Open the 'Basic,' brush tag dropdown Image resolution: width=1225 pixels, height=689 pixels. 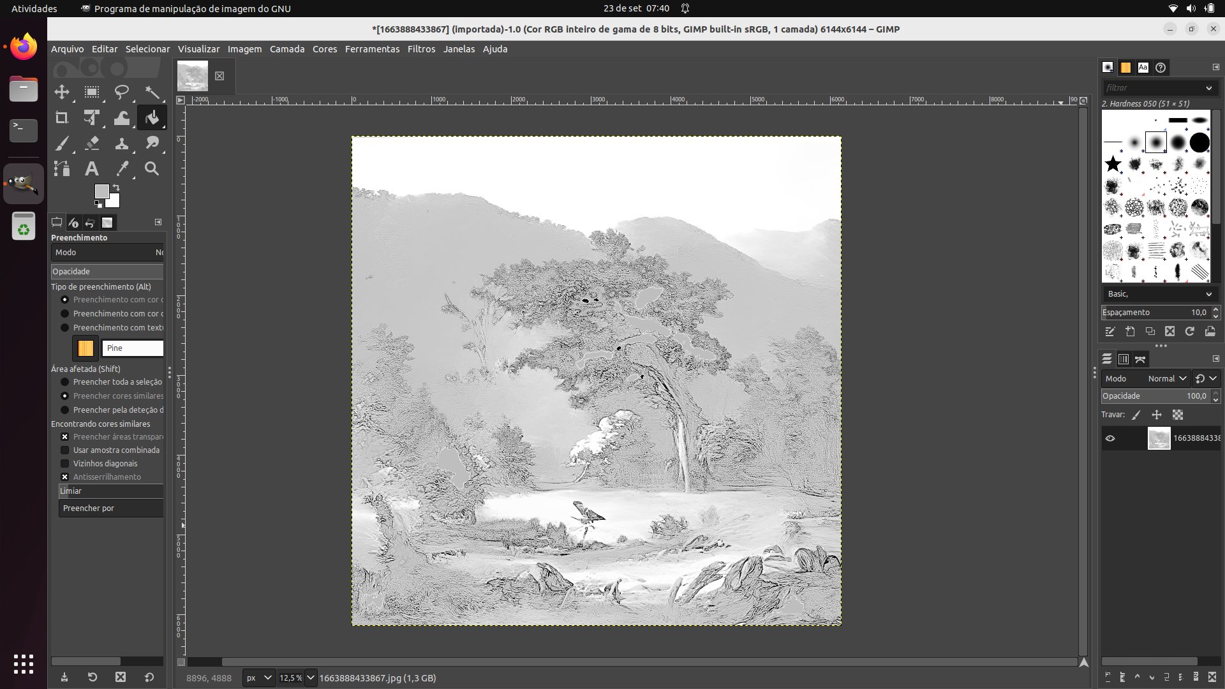point(1209,294)
